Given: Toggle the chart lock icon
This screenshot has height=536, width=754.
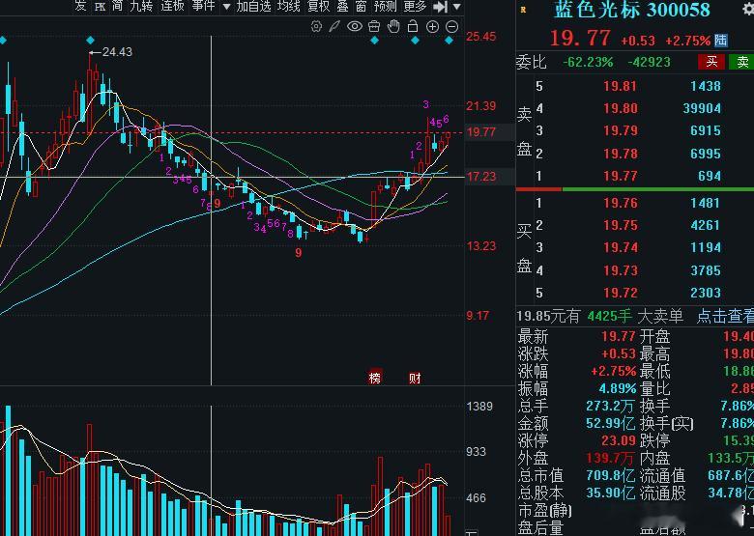Looking at the screenshot, I should point(413,26).
